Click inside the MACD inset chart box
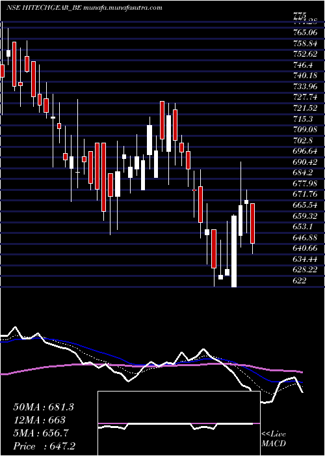This screenshot has width=325, height=456. 179,423
